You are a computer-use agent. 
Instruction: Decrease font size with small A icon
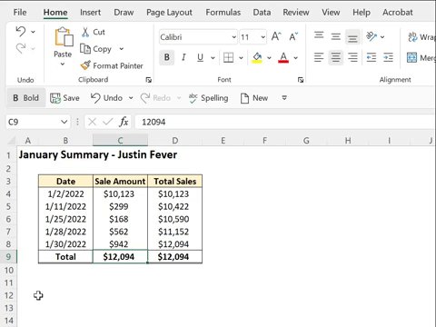293,36
